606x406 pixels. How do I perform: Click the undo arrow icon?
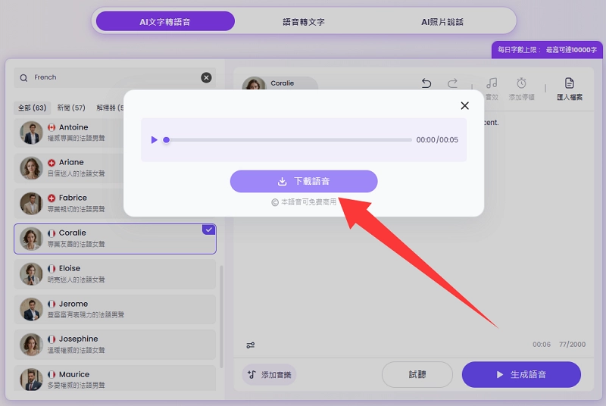click(x=426, y=83)
